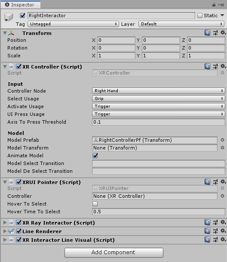Image resolution: width=227 pixels, height=262 pixels.
Task: Expand the XR Ray Interactor foldout
Action: tap(5, 222)
